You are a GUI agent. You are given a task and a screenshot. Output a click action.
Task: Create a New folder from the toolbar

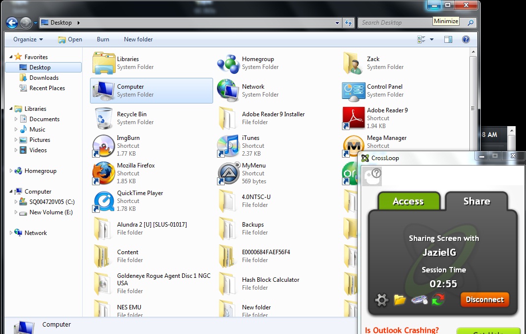[138, 39]
